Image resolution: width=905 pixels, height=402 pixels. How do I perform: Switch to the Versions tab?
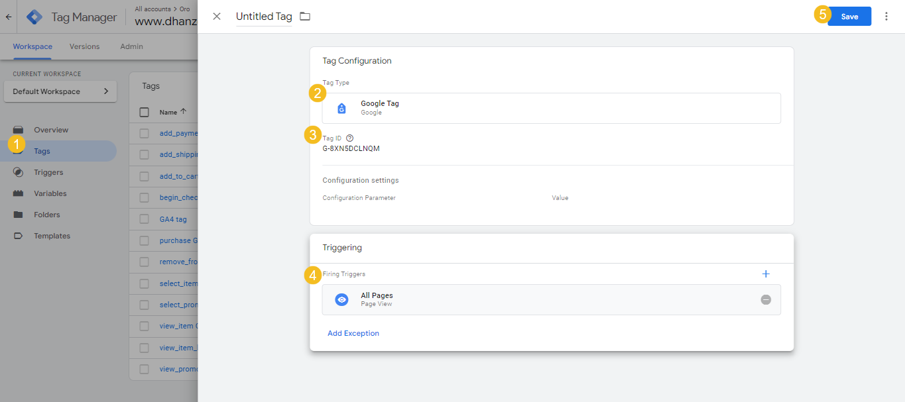(85, 46)
